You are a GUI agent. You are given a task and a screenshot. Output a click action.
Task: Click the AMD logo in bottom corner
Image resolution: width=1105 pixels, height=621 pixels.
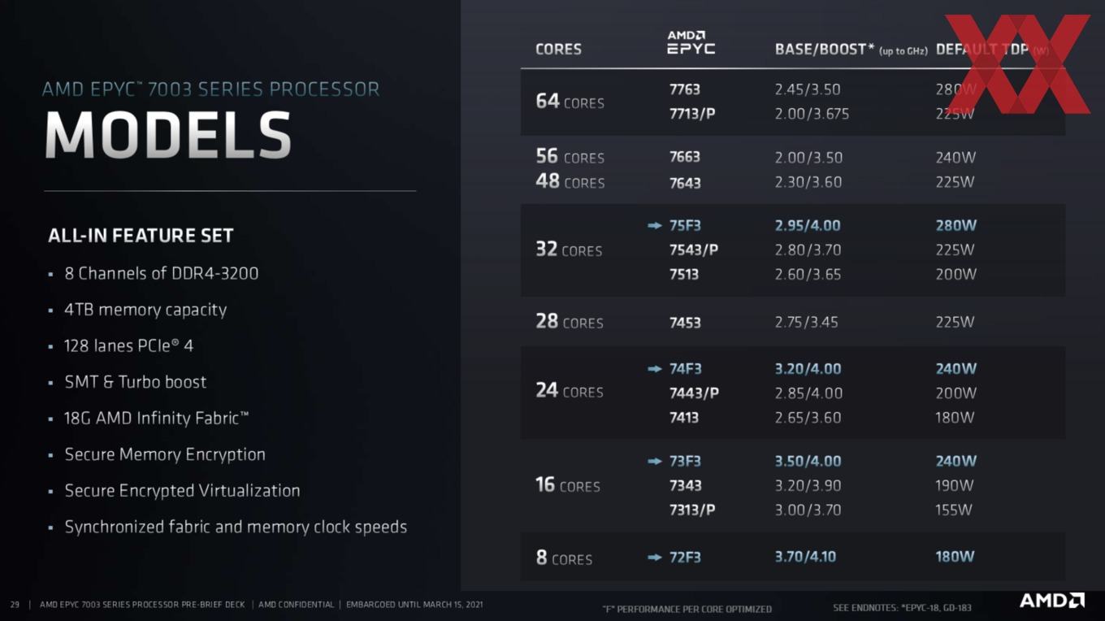pos(1052,601)
